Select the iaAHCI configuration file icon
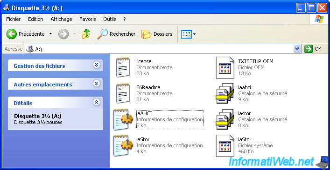This screenshot has width=330, height=170. coord(123,119)
